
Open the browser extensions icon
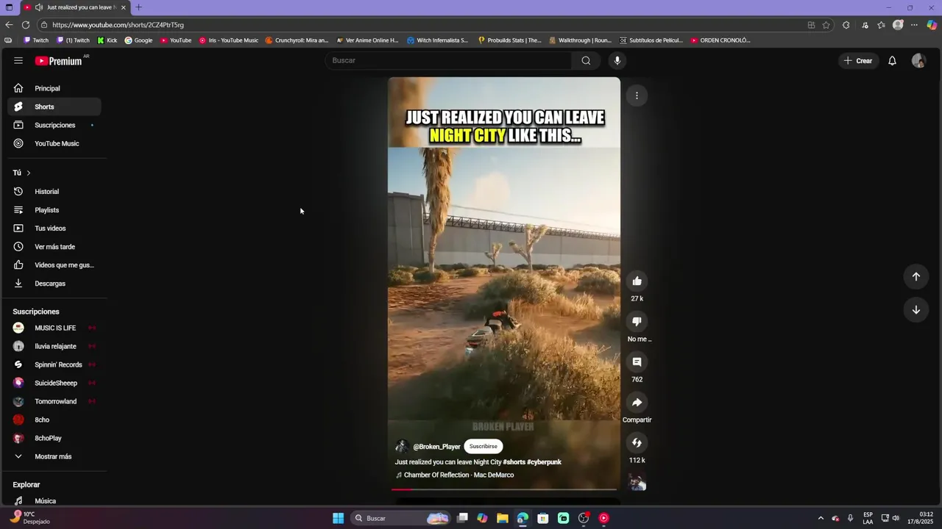[x=846, y=25]
